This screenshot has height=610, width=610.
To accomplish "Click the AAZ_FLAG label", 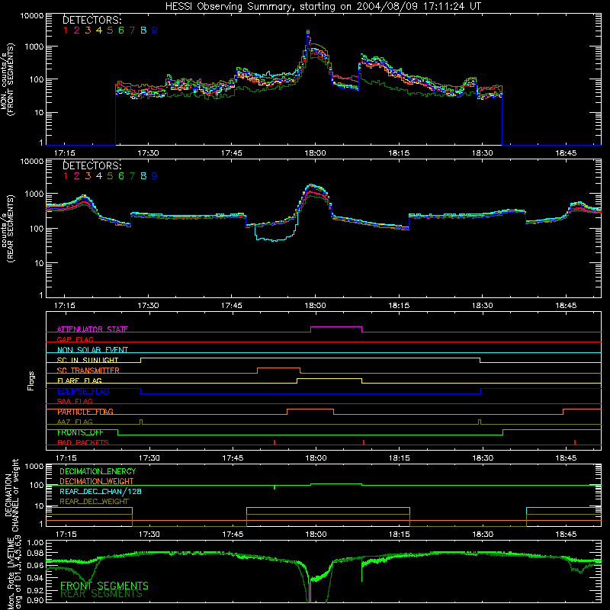I will (75, 422).
